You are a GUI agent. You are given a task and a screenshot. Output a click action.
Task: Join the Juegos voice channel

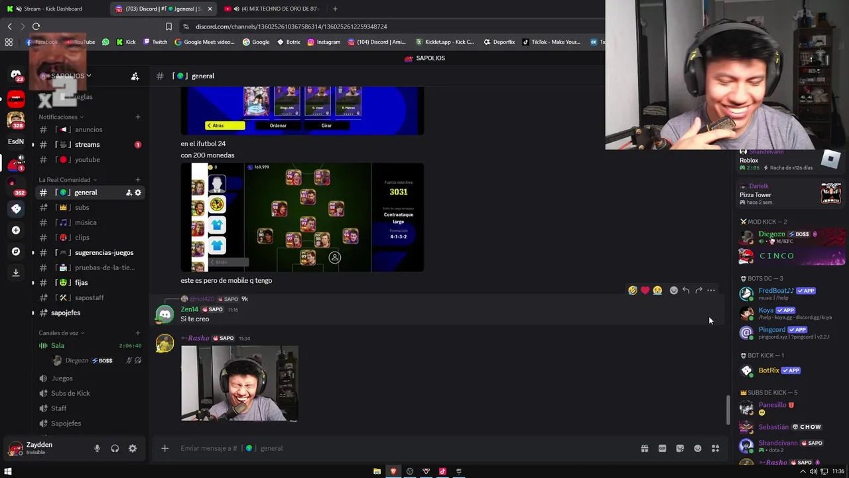coord(90,378)
